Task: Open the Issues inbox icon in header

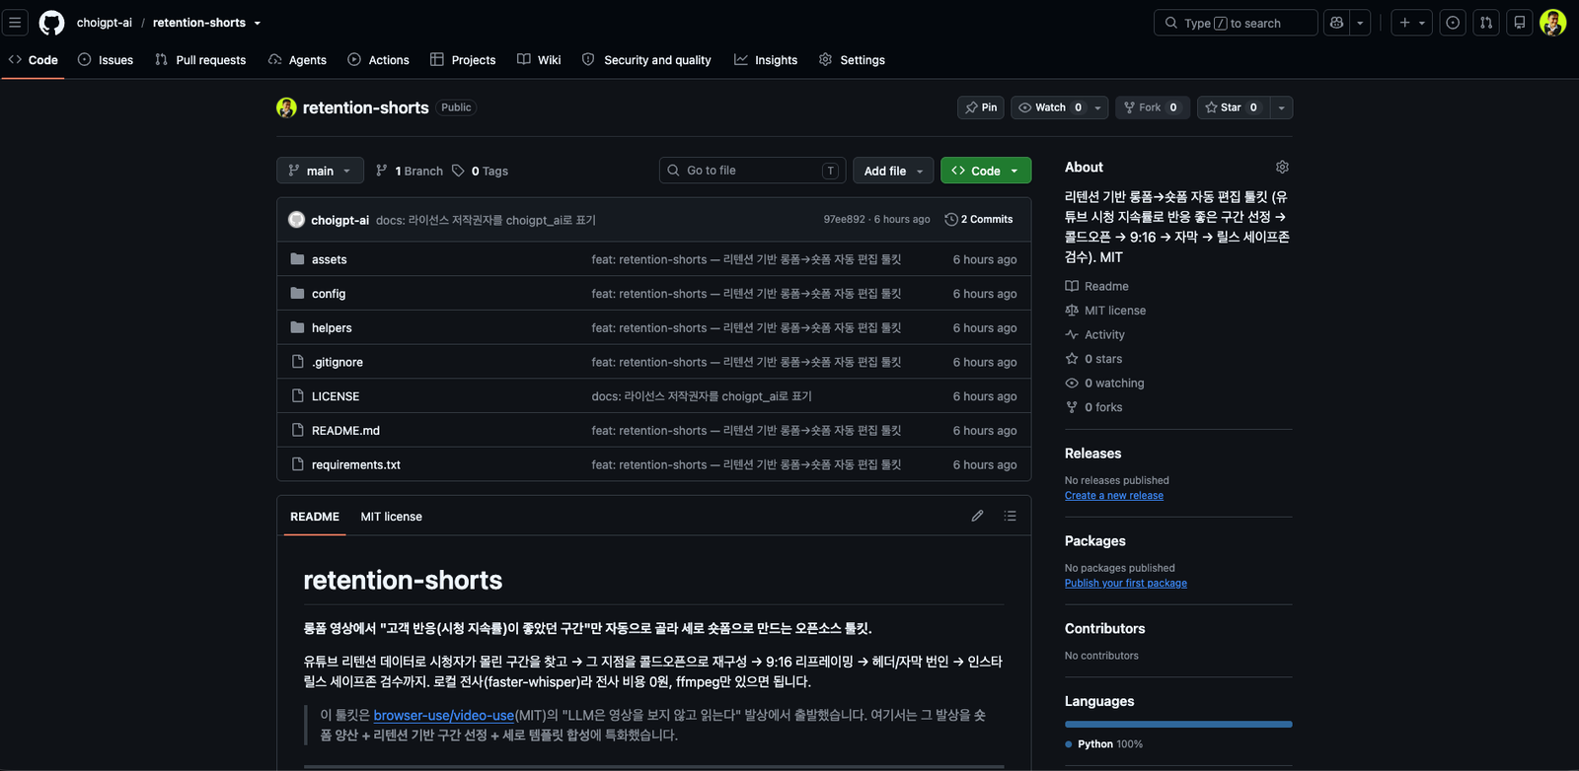Action: point(1453,23)
